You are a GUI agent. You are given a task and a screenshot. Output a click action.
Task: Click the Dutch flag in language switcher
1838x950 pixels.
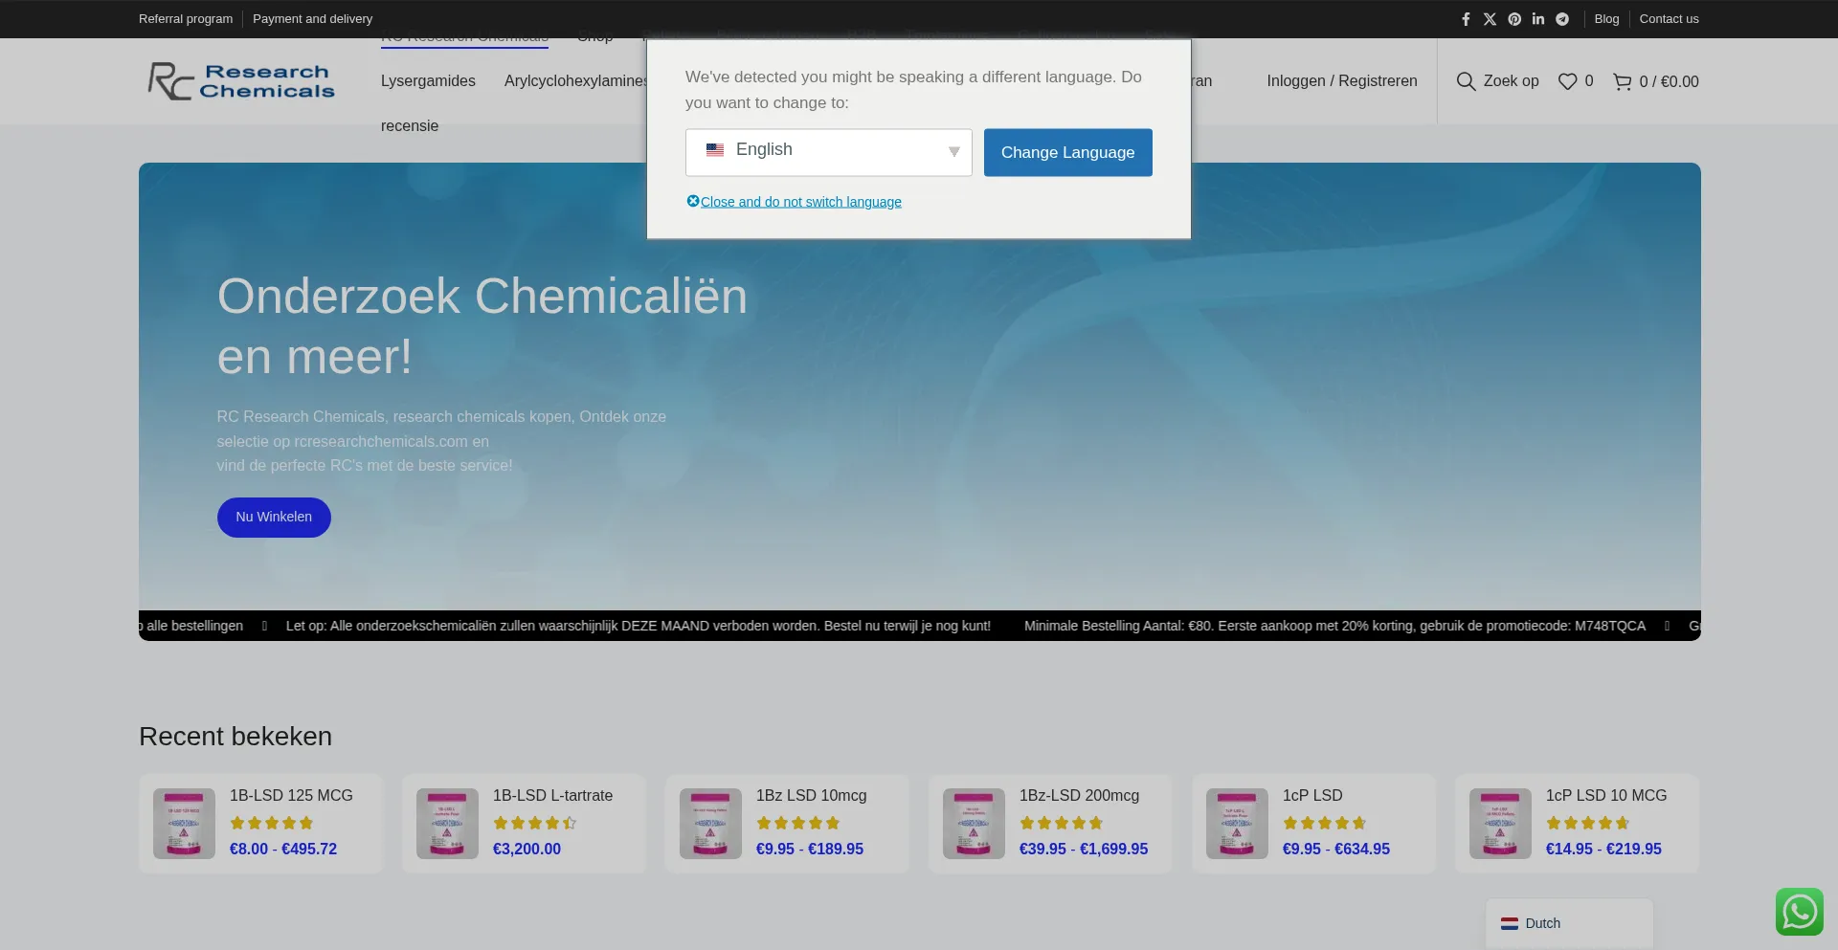pos(1510,923)
